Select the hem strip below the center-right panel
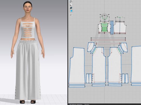Screen dimensions: 141x105 click(x=115, y=85)
